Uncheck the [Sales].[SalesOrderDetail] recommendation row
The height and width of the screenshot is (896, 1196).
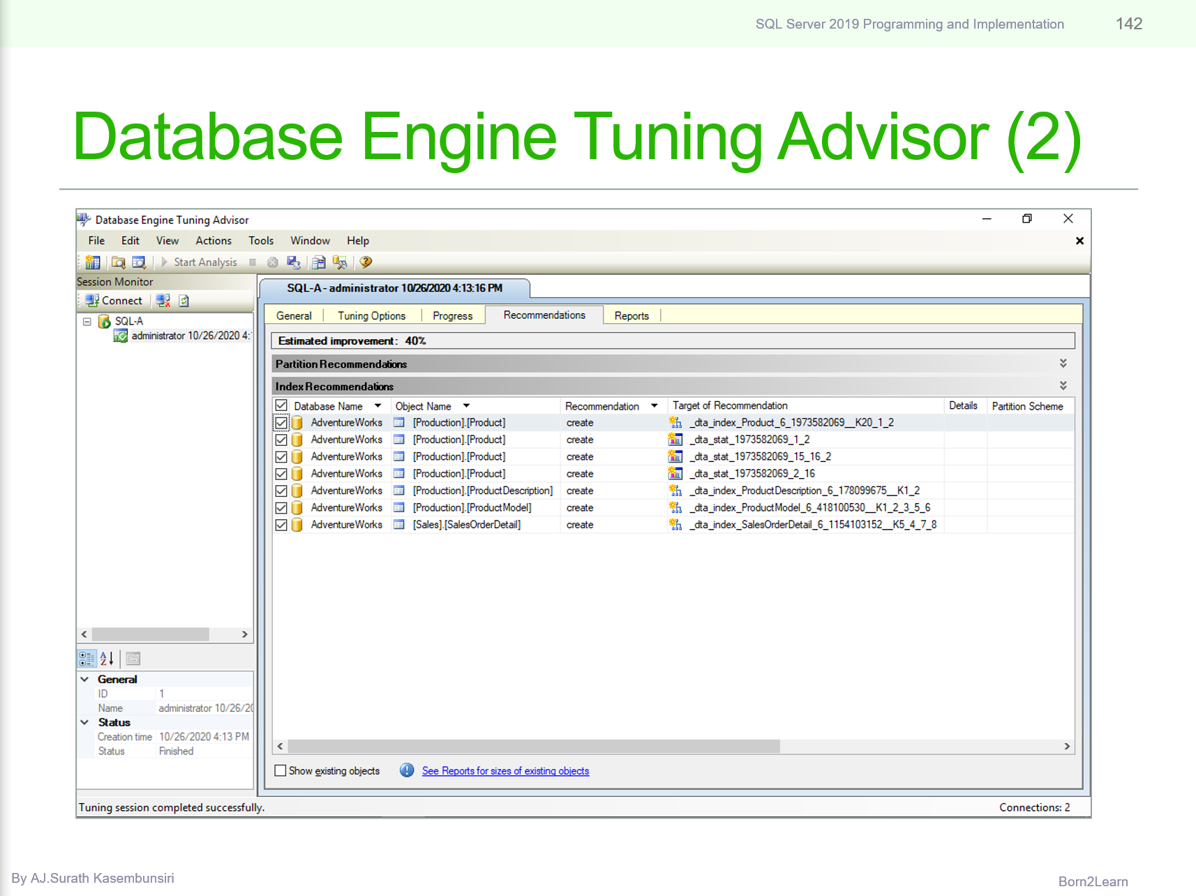(281, 525)
